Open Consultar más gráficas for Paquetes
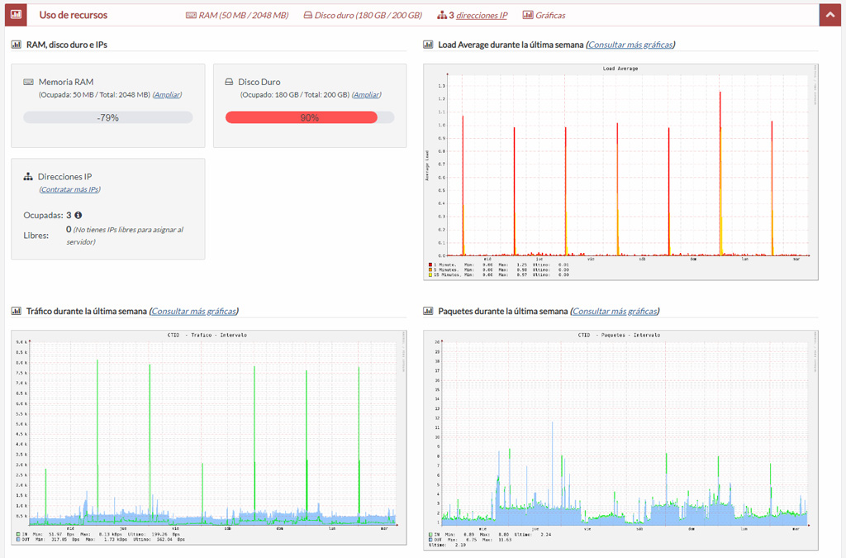Viewport: 846px width, 558px height. tap(615, 312)
